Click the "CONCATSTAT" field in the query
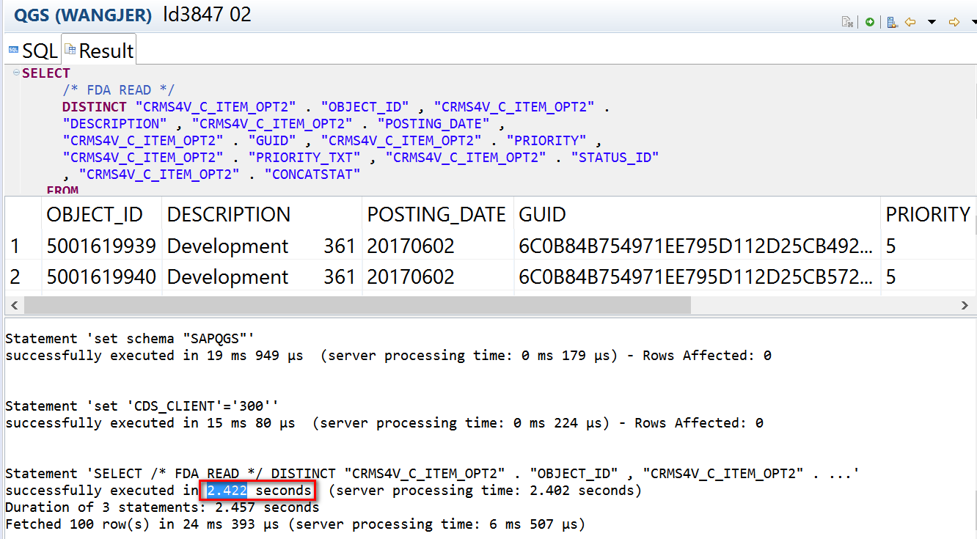977x539 pixels. coord(312,175)
